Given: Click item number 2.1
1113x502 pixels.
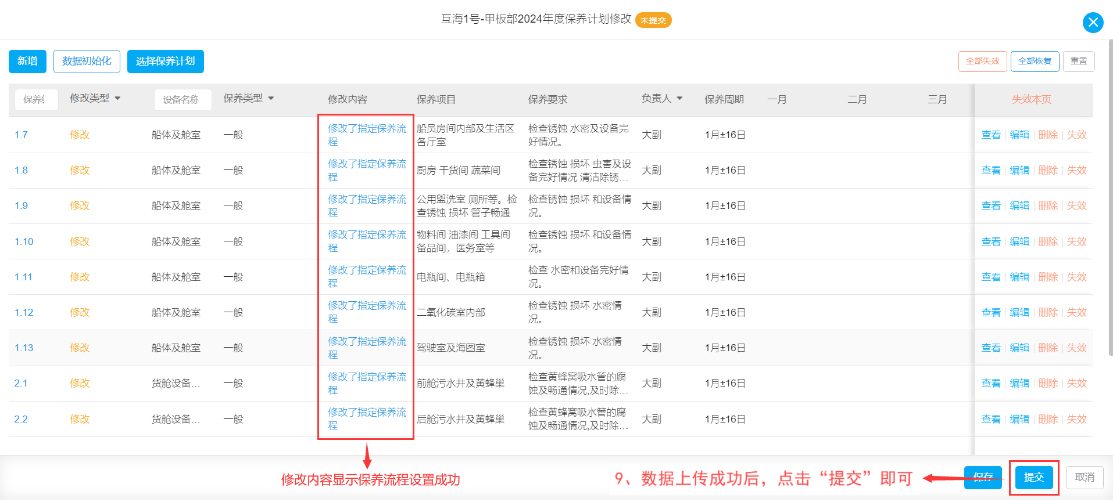Looking at the screenshot, I should (21, 383).
